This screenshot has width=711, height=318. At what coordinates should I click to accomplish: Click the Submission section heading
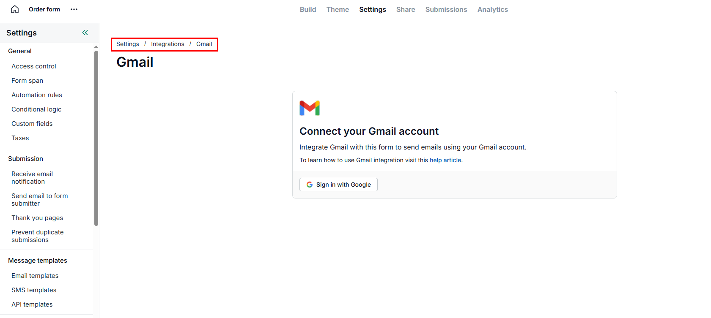(25, 159)
